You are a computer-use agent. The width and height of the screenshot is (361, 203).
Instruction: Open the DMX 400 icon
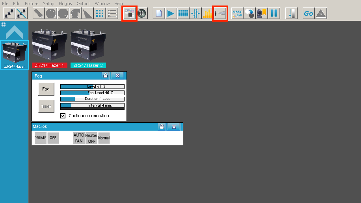pos(237,13)
